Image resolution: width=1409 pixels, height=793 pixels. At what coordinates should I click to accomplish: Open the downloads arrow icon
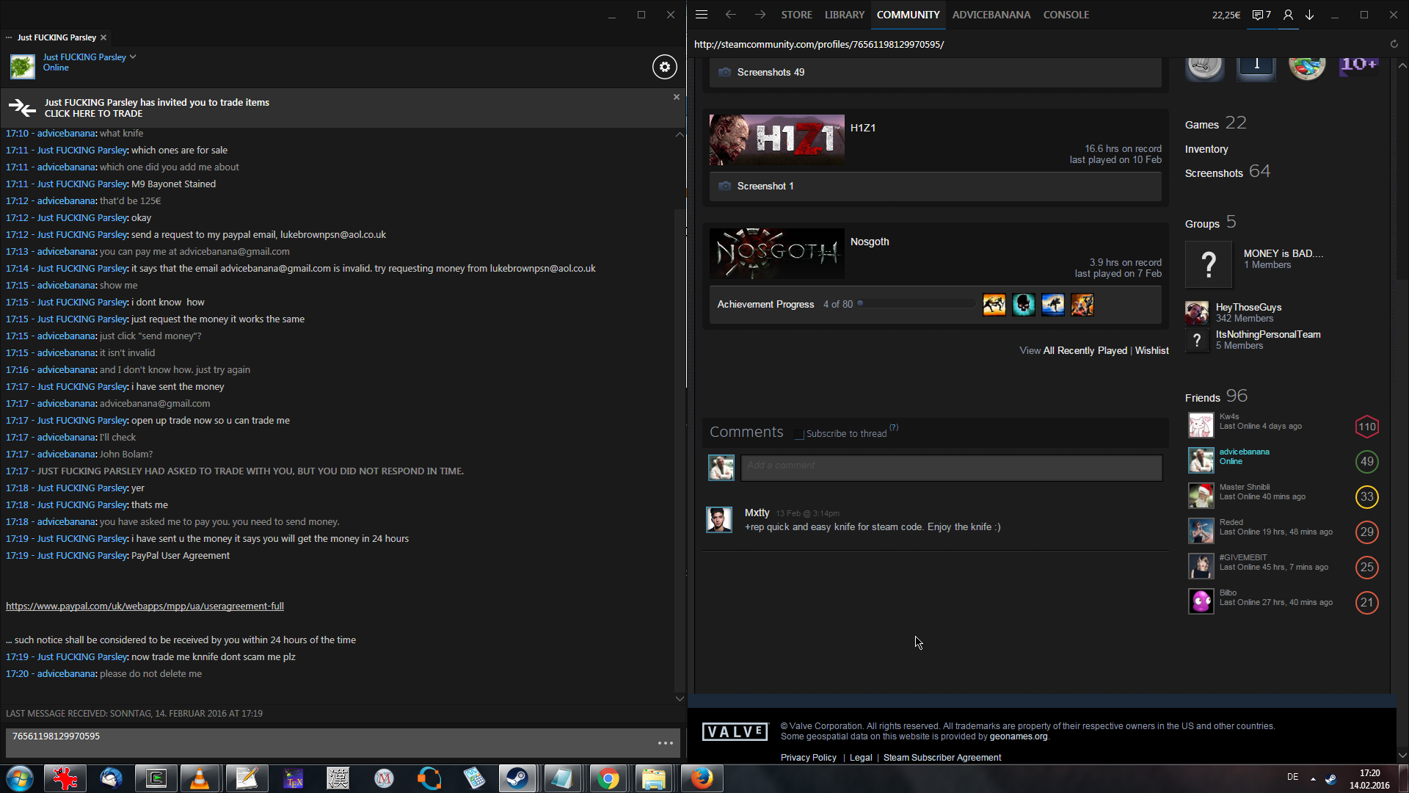[x=1309, y=15]
